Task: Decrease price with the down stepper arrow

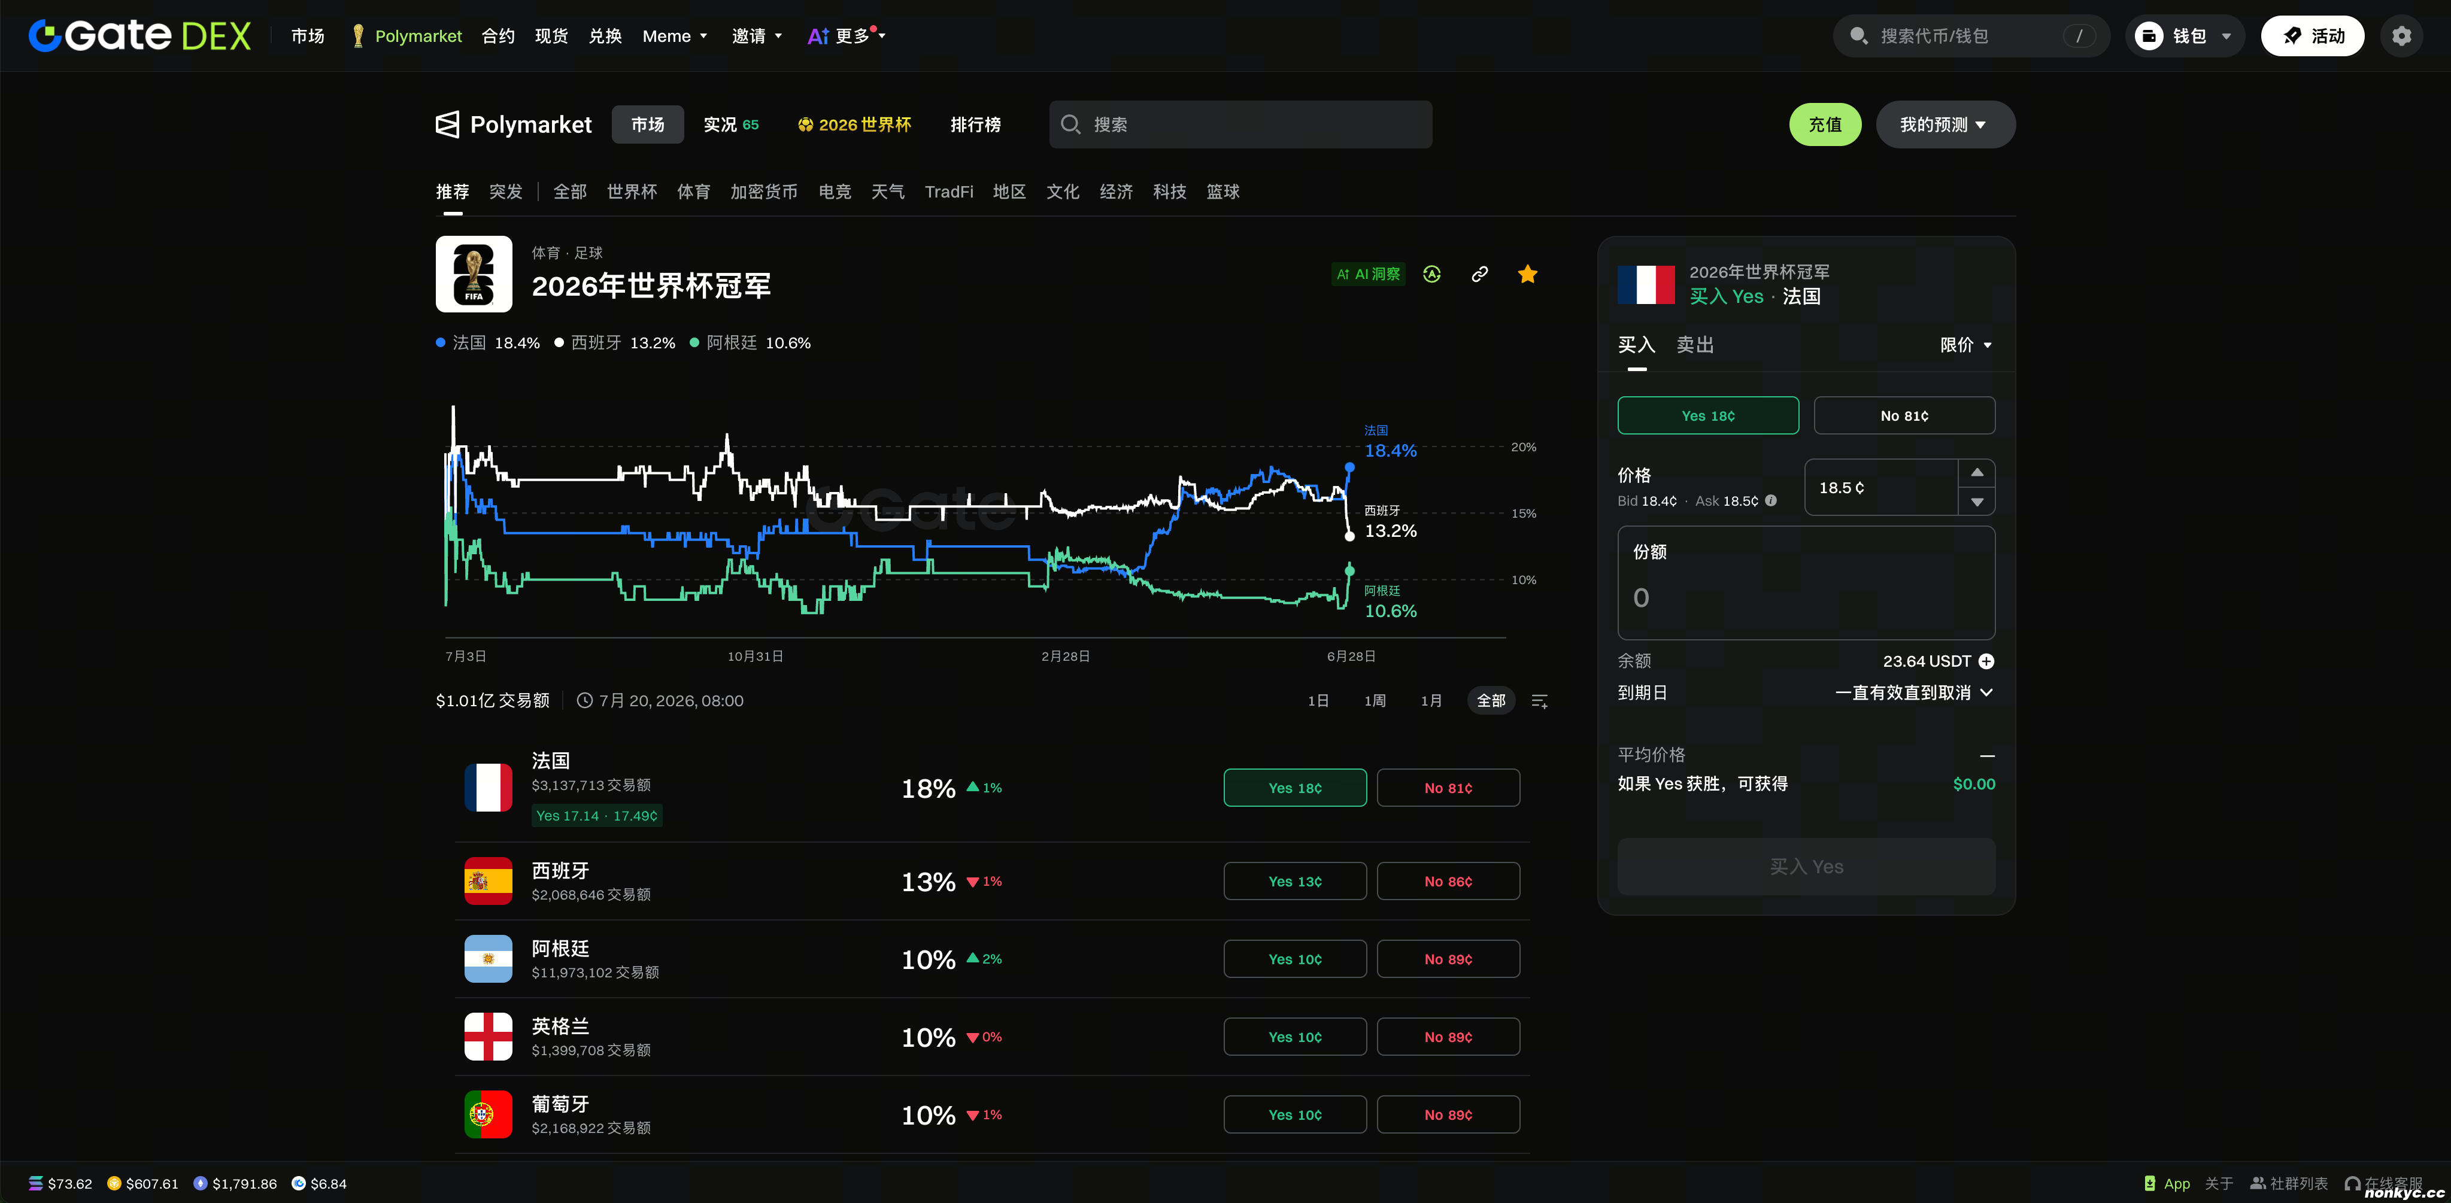Action: (1977, 501)
